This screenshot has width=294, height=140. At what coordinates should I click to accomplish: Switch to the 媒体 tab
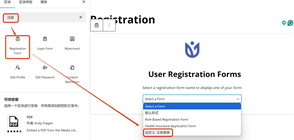(x=44, y=2)
